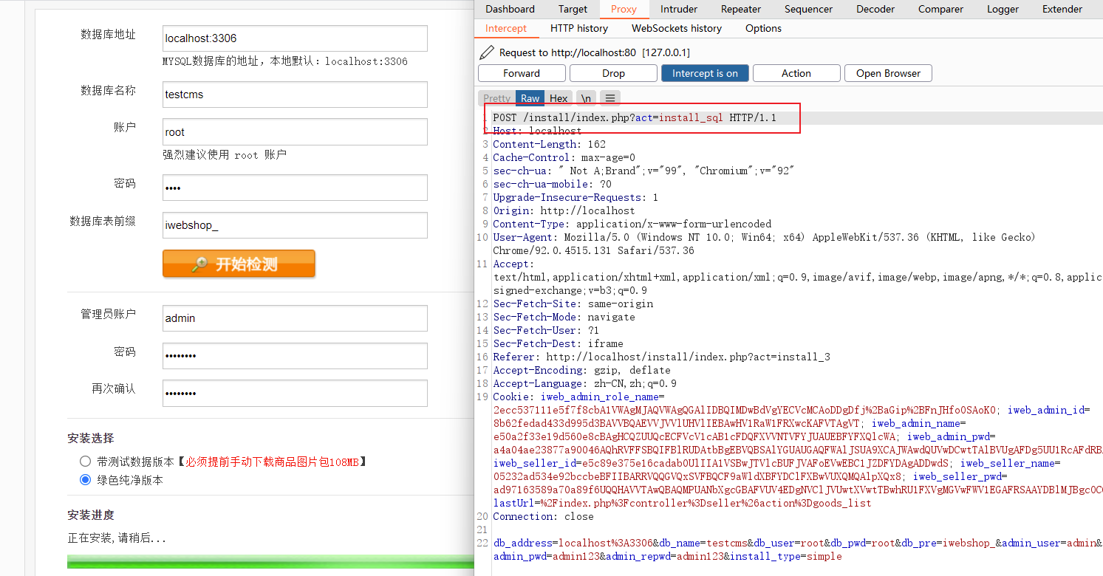Image resolution: width=1103 pixels, height=576 pixels.
Task: Switch to the Comparer tab
Action: click(940, 9)
